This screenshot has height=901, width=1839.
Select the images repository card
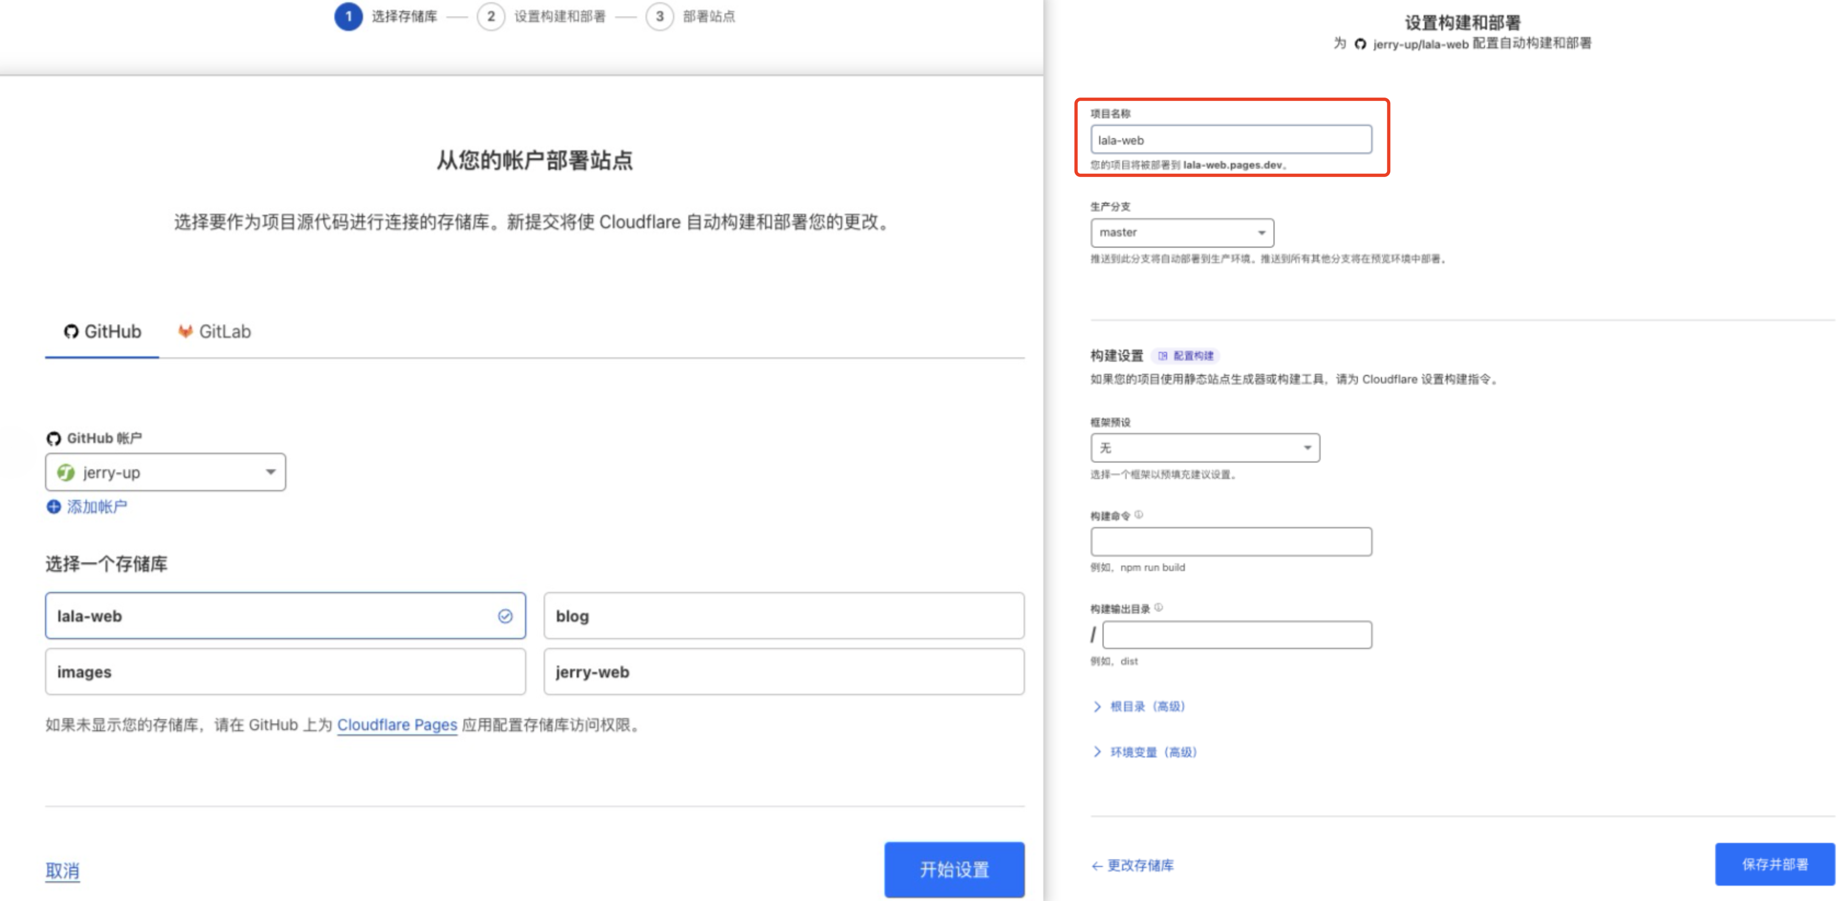tap(285, 671)
